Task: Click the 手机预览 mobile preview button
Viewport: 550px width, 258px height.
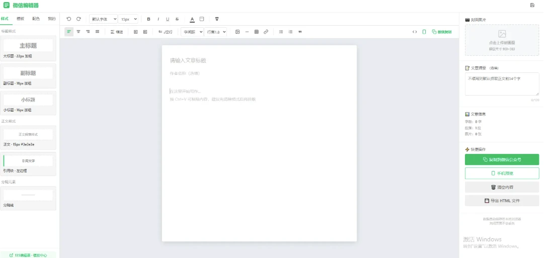Action: tap(502, 173)
